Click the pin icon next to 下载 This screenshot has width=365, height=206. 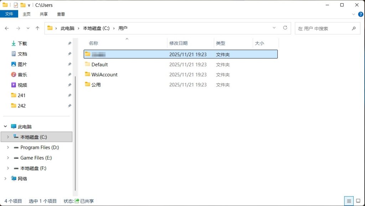pos(70,43)
